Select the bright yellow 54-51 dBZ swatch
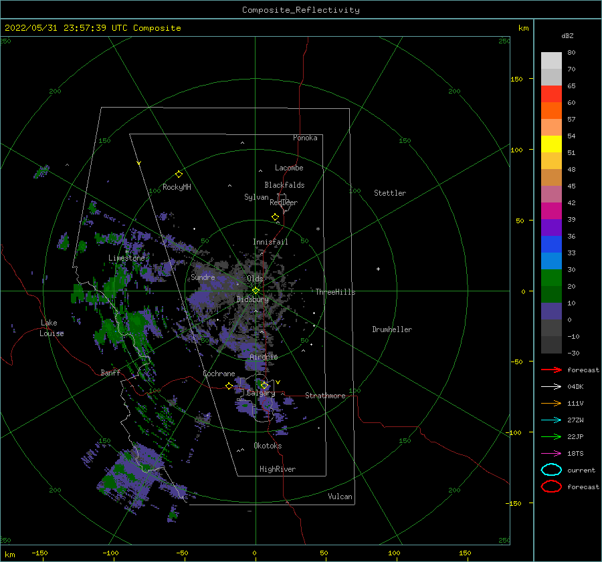The height and width of the screenshot is (562, 602). 551,144
